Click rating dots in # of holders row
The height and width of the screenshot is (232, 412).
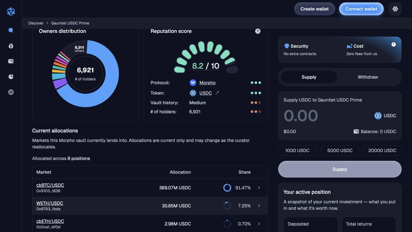pyautogui.click(x=256, y=112)
